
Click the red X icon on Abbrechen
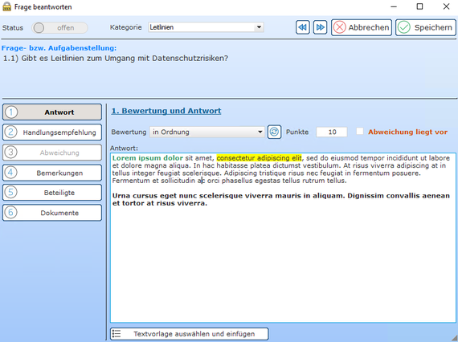tap(340, 27)
